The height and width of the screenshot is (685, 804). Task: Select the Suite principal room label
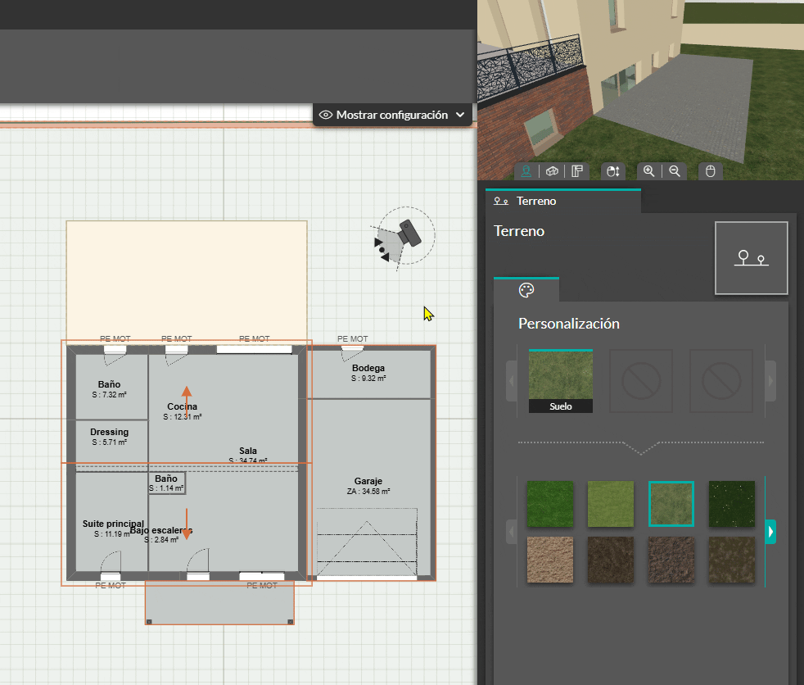click(113, 524)
